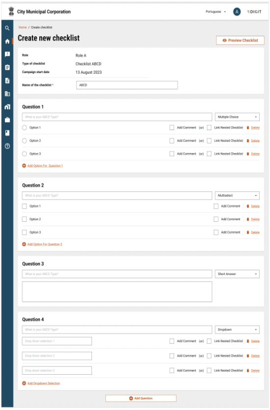Screen dimensions: 270x410
Task: Click the Name of the checklist field
Action: pos(127,85)
